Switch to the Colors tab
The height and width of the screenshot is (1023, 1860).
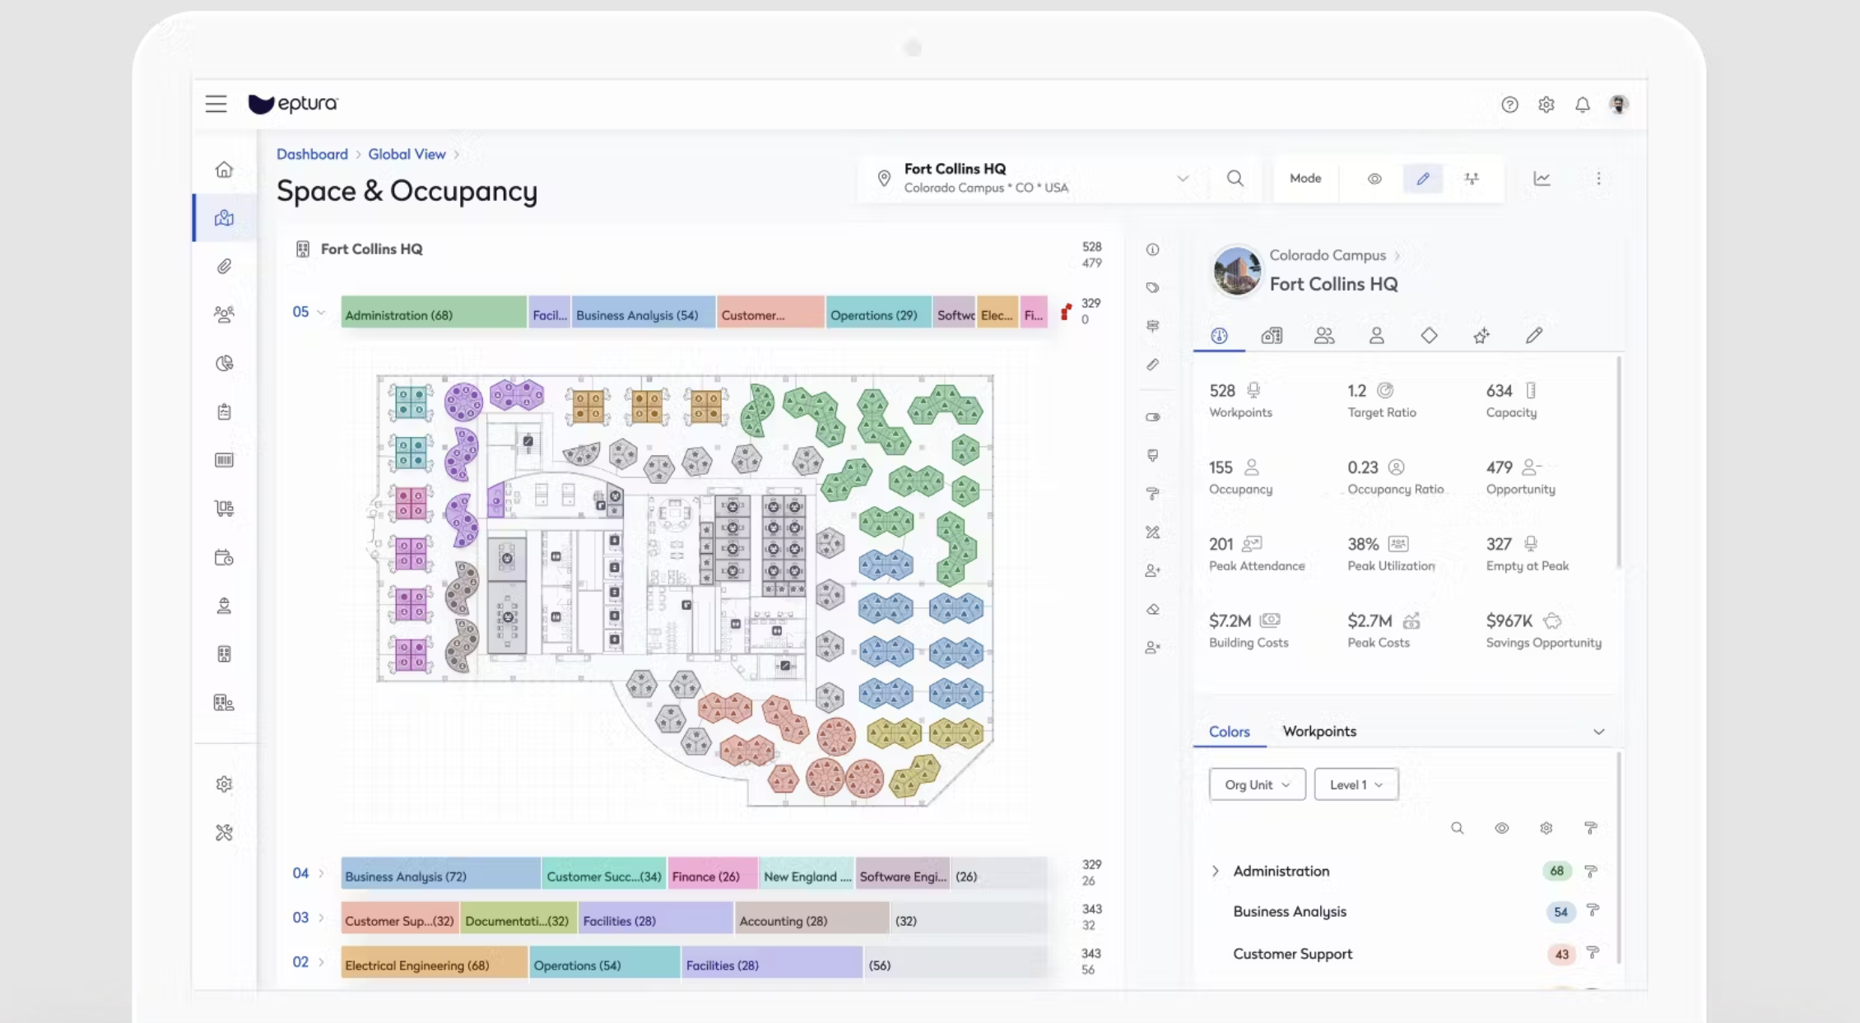point(1229,732)
